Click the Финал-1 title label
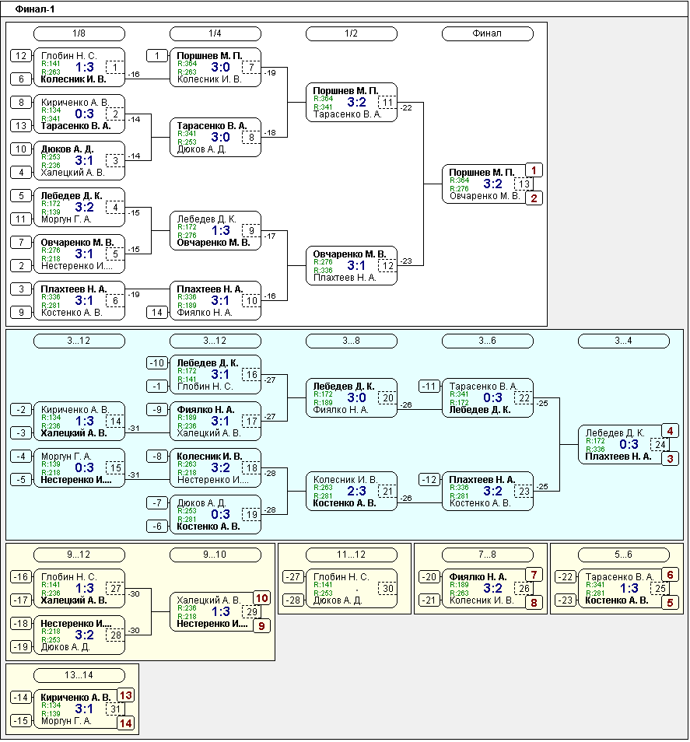690x742 pixels. click(x=35, y=9)
